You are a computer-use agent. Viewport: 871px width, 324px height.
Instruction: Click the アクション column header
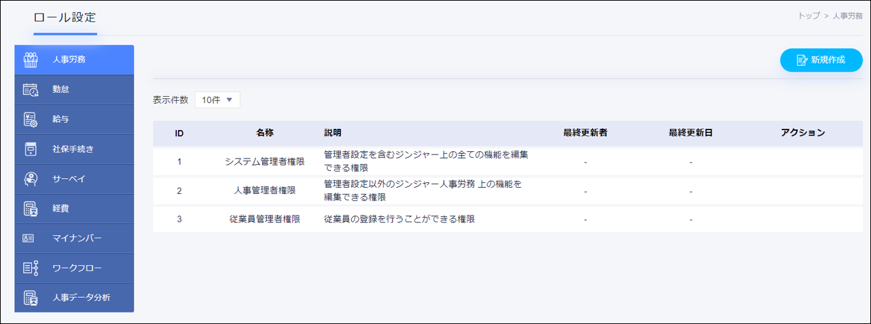[x=803, y=133]
